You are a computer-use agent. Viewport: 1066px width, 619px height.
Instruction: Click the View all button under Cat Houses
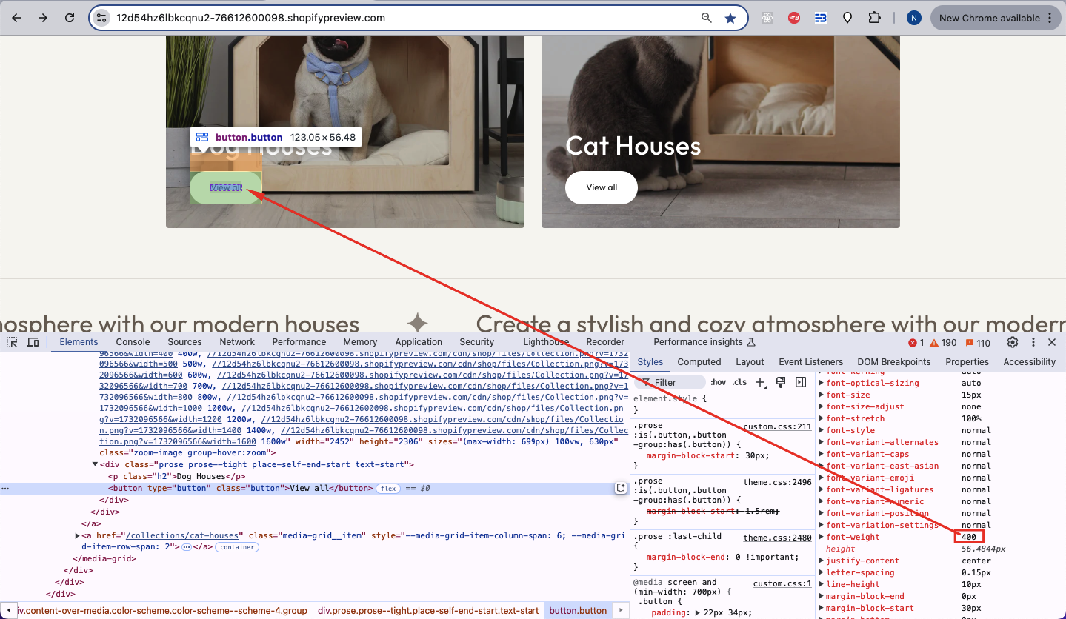coord(602,187)
